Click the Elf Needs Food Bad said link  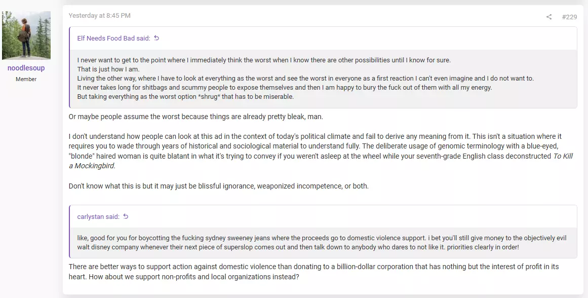(113, 39)
